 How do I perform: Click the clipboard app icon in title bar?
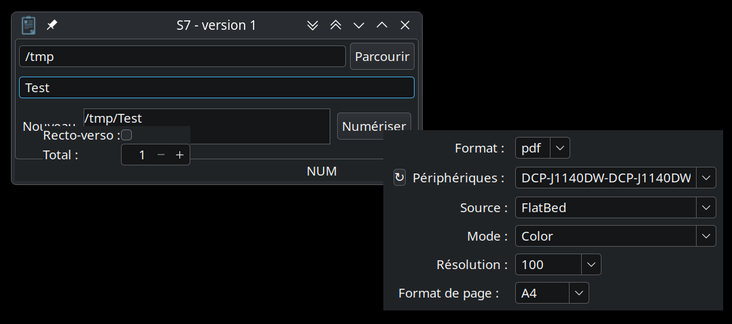28,25
